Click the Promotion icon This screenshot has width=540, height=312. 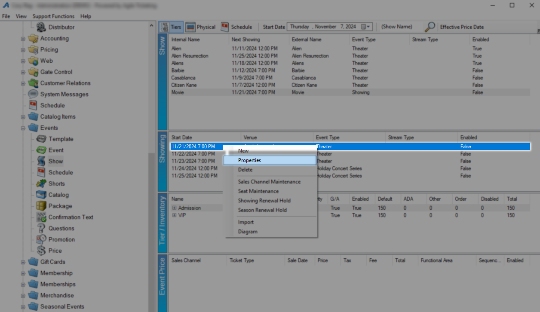41,240
